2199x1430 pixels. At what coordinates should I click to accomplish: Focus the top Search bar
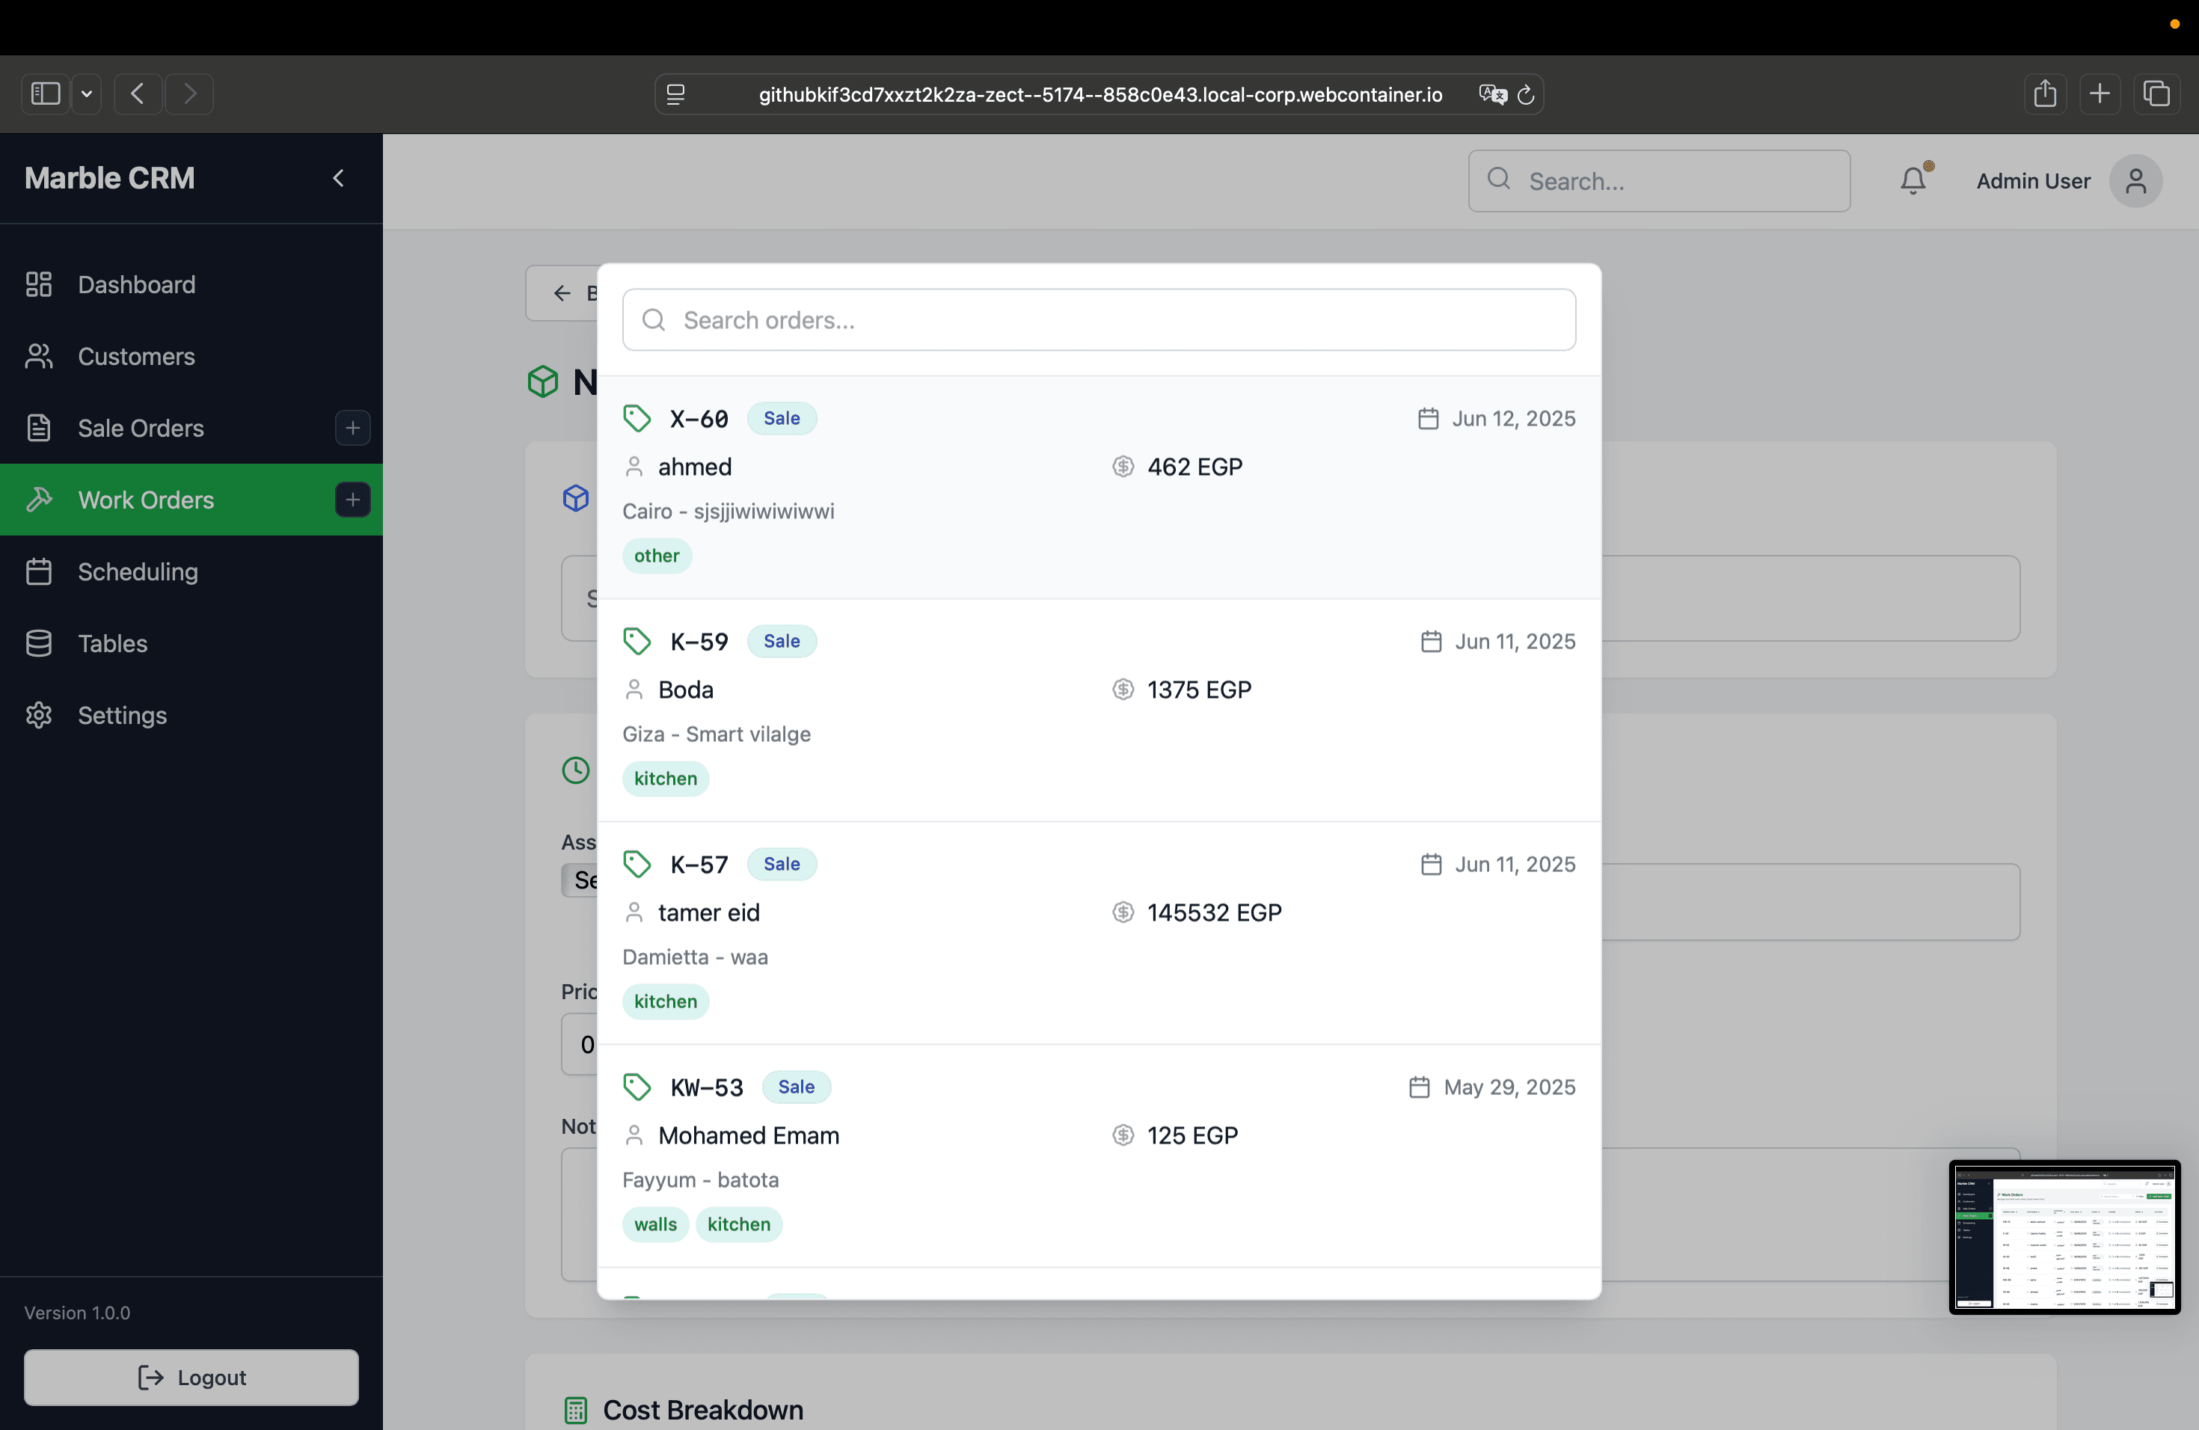[x=1658, y=181]
